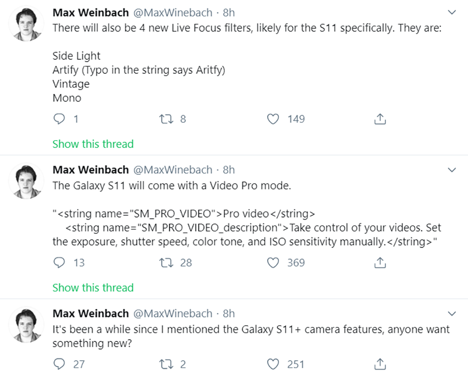Retweet the S11+ camera features tweet
This screenshot has height=378, width=468.
coord(166,364)
